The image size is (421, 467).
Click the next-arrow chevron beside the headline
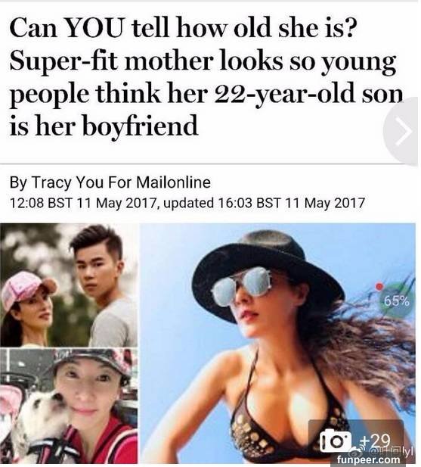(403, 131)
